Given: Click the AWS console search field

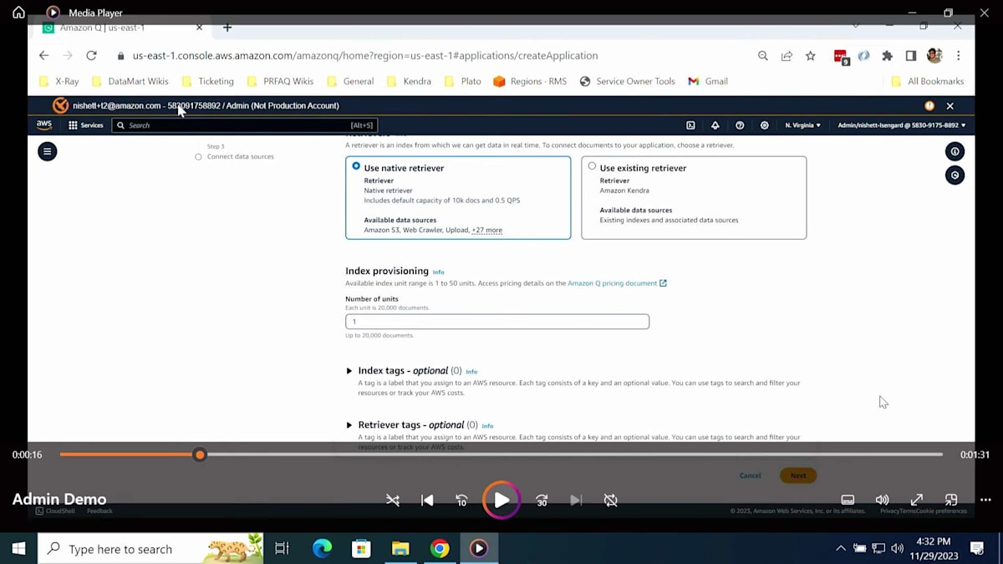Looking at the screenshot, I should pyautogui.click(x=245, y=125).
